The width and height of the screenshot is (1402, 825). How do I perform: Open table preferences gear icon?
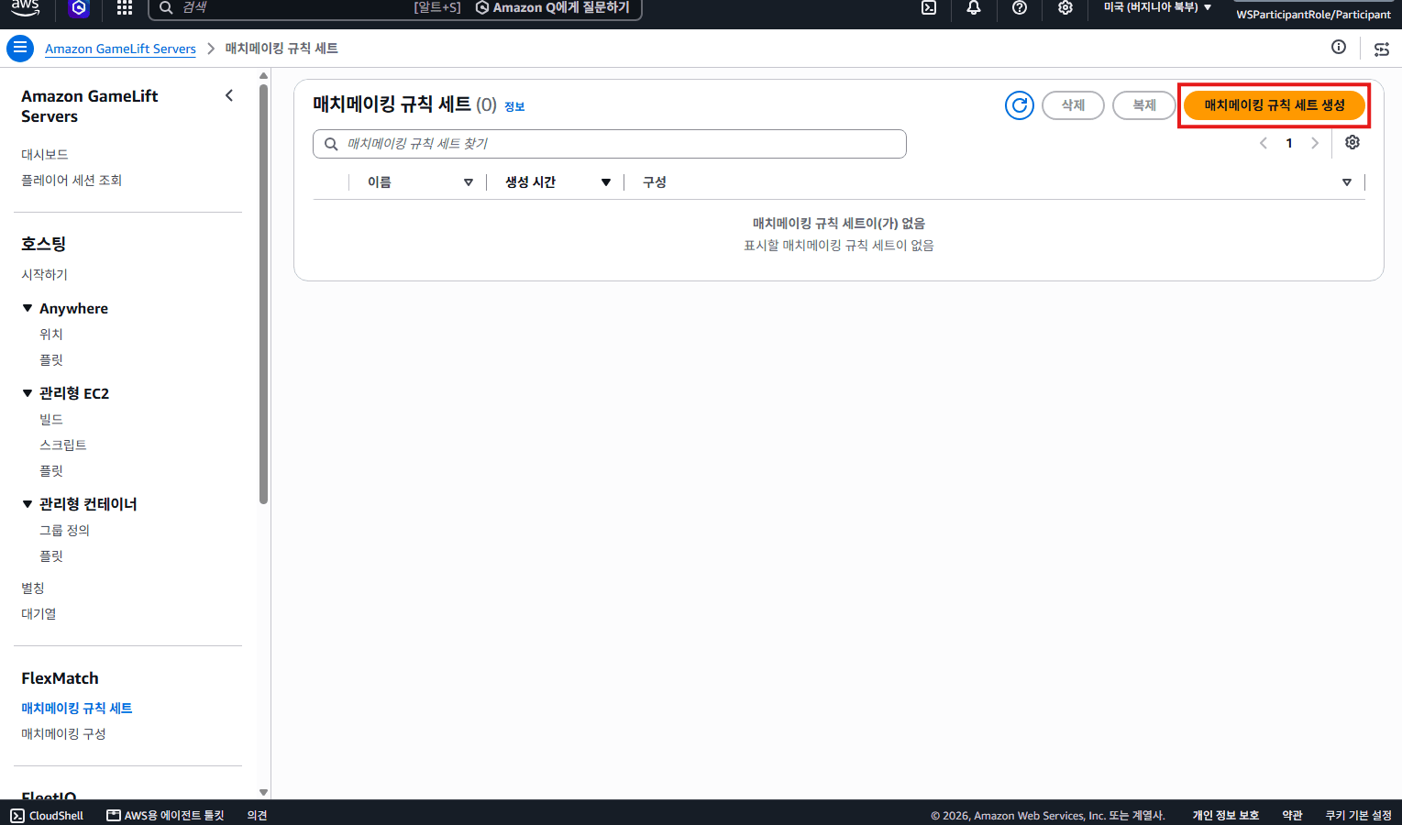[x=1352, y=143]
